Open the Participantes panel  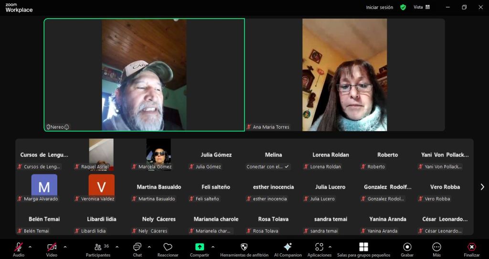(98, 249)
